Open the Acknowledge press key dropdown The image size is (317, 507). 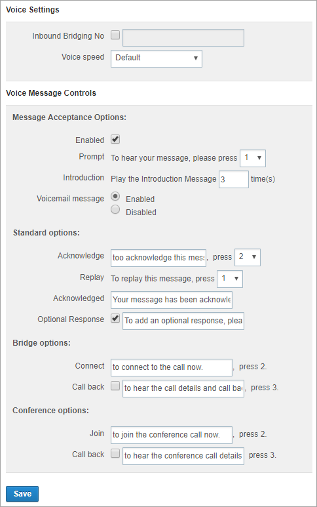(248, 257)
